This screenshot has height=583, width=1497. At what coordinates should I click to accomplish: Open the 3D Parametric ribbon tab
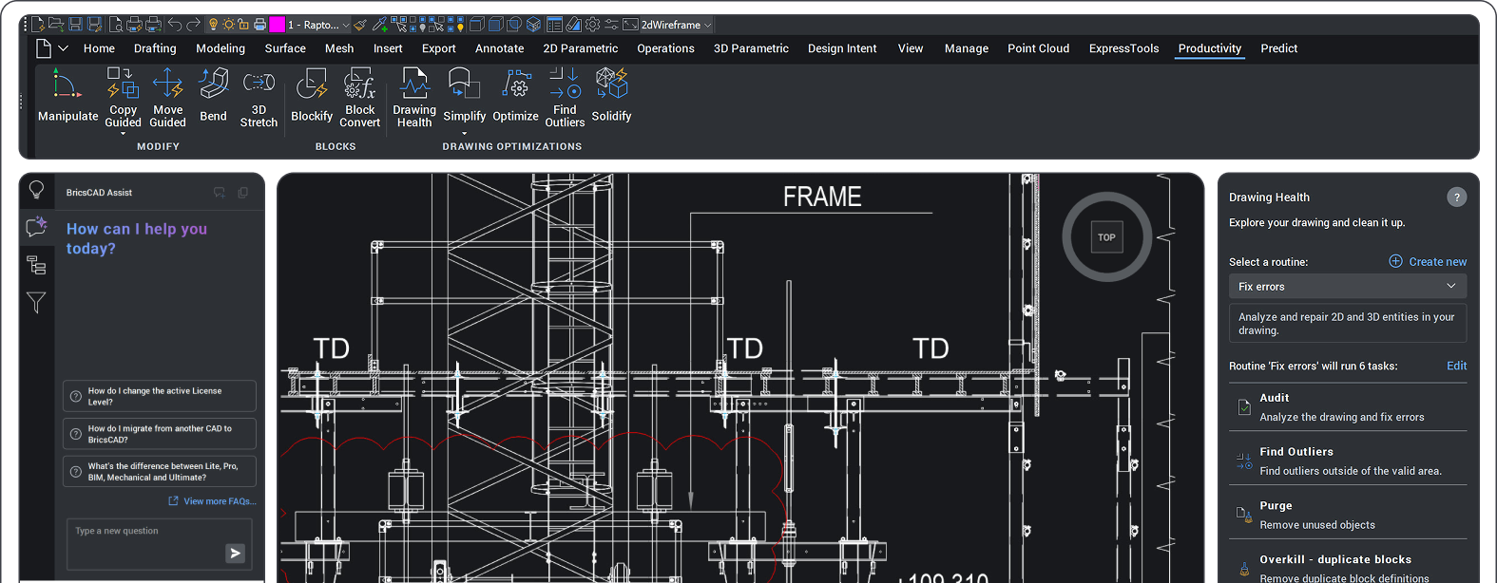[751, 48]
